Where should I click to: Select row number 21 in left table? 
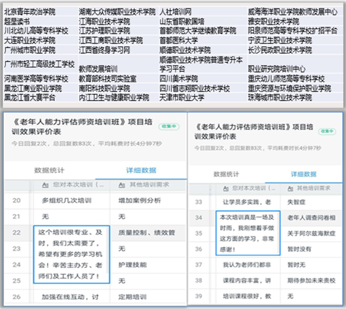[x=17, y=216]
